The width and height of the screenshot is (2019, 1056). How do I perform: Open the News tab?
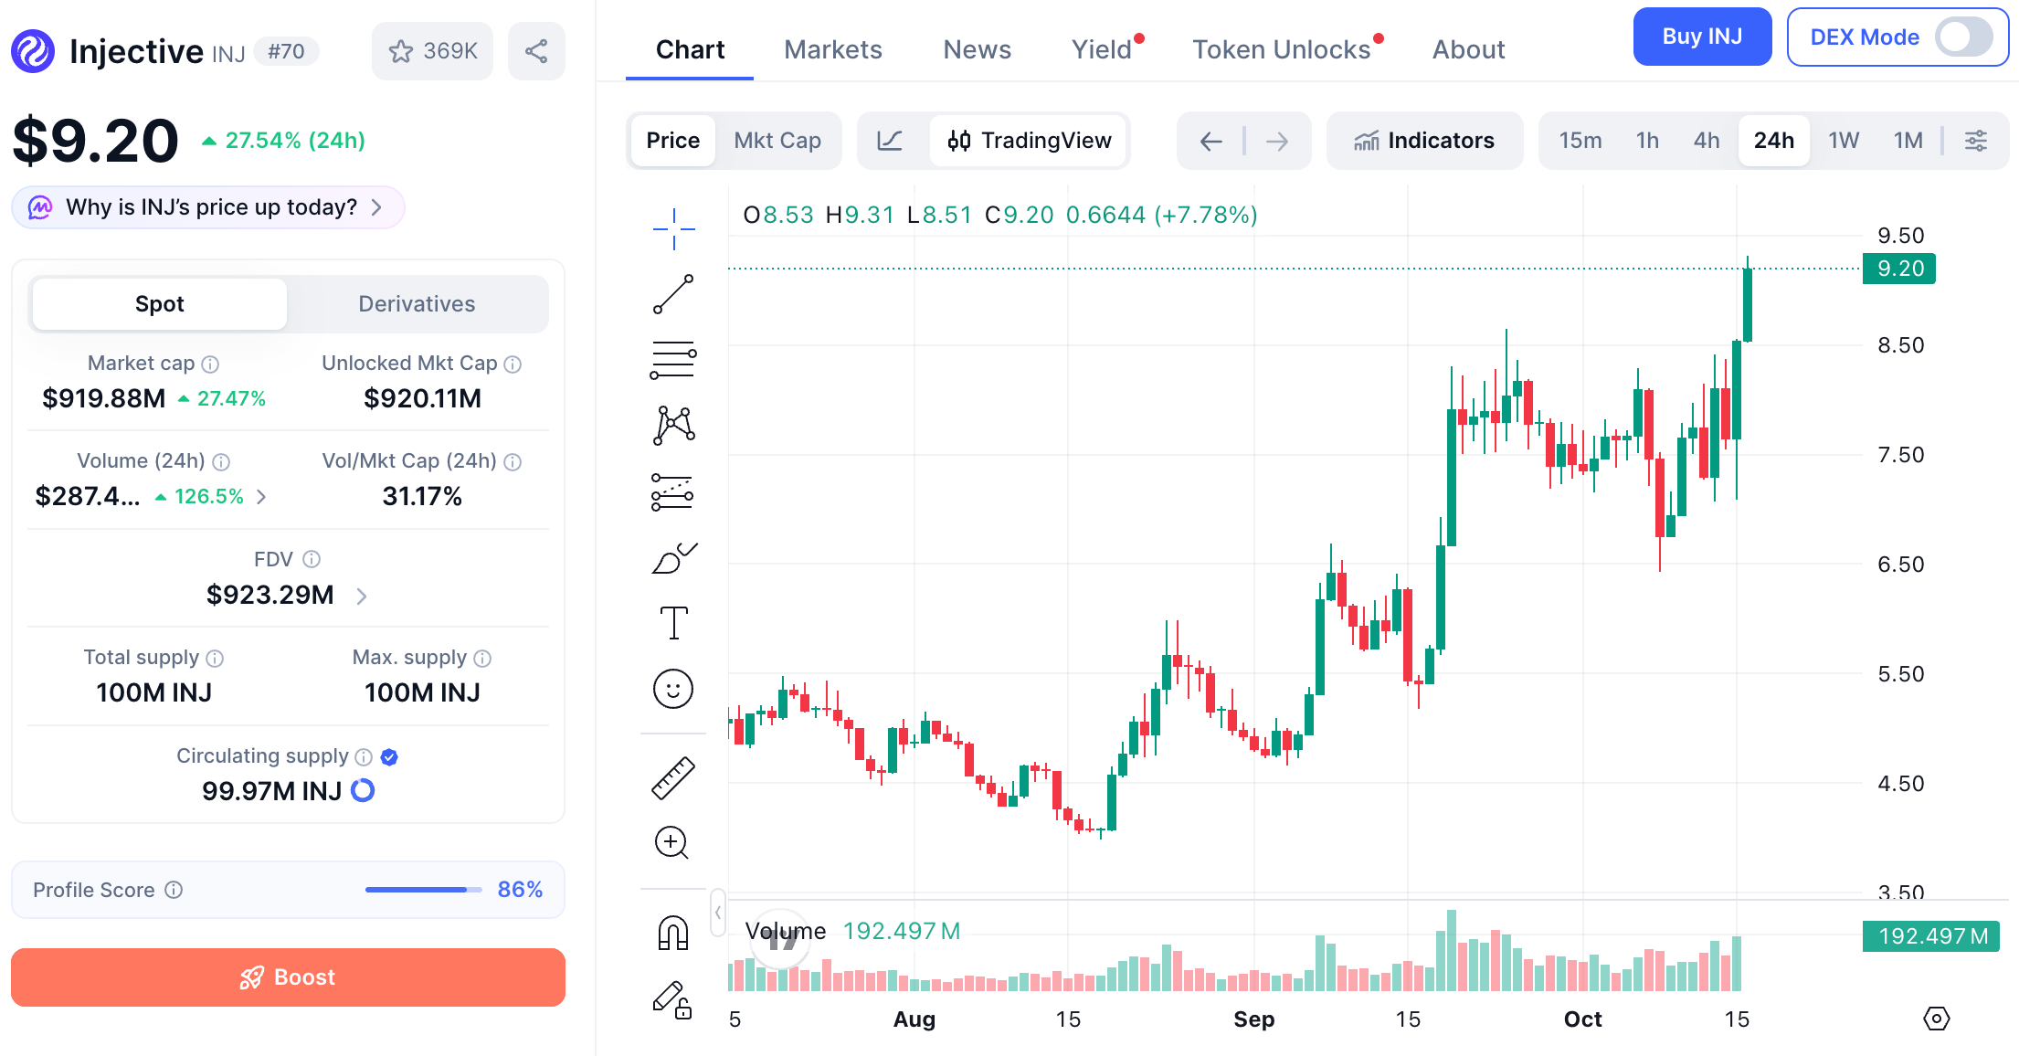[977, 49]
